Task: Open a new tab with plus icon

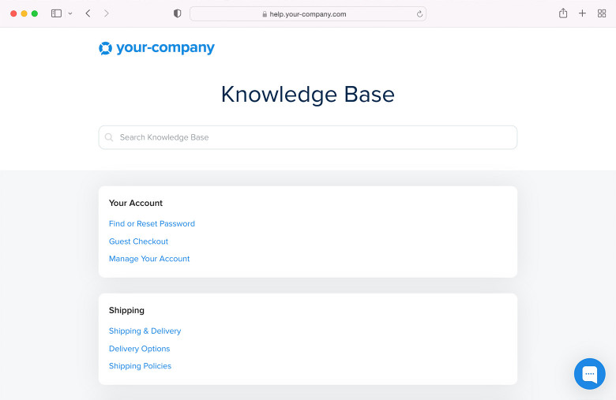Action: 582,13
